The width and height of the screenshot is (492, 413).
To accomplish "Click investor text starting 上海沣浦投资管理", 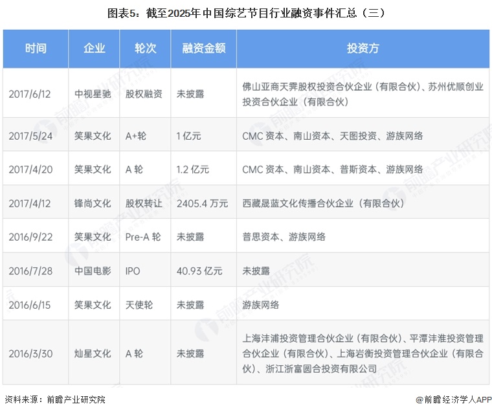I will [363, 353].
